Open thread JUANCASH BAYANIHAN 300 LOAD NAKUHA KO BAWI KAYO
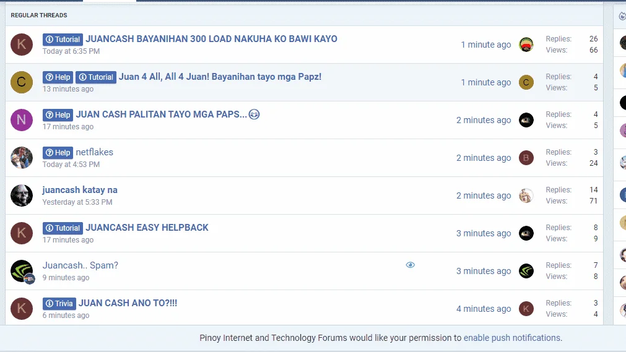 (x=211, y=39)
